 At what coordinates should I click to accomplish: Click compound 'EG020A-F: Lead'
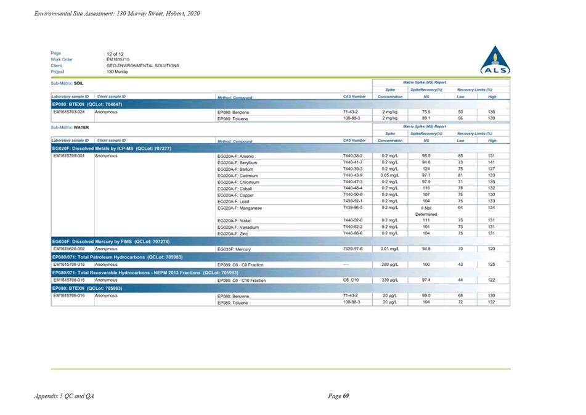point(233,202)
